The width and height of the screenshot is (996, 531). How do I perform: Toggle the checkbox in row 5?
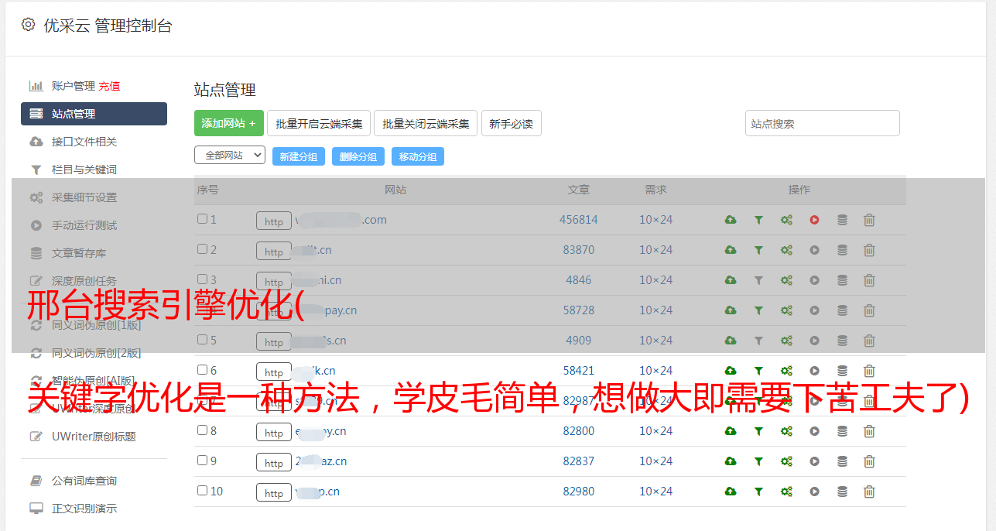click(x=202, y=340)
